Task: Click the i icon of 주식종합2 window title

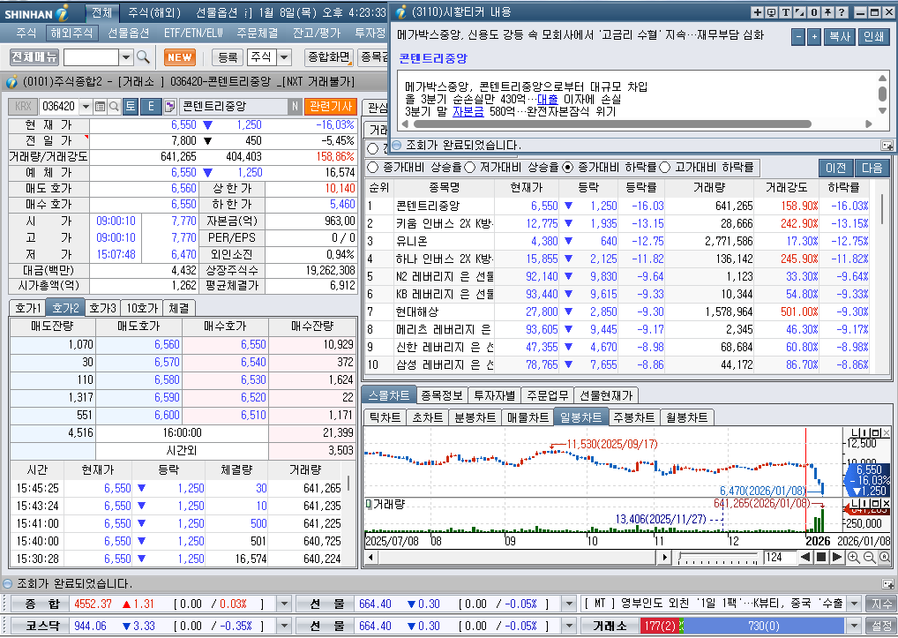Action: click(x=11, y=82)
